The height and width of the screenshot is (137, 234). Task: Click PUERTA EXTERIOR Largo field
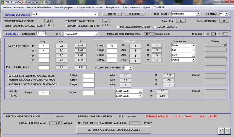point(44,68)
